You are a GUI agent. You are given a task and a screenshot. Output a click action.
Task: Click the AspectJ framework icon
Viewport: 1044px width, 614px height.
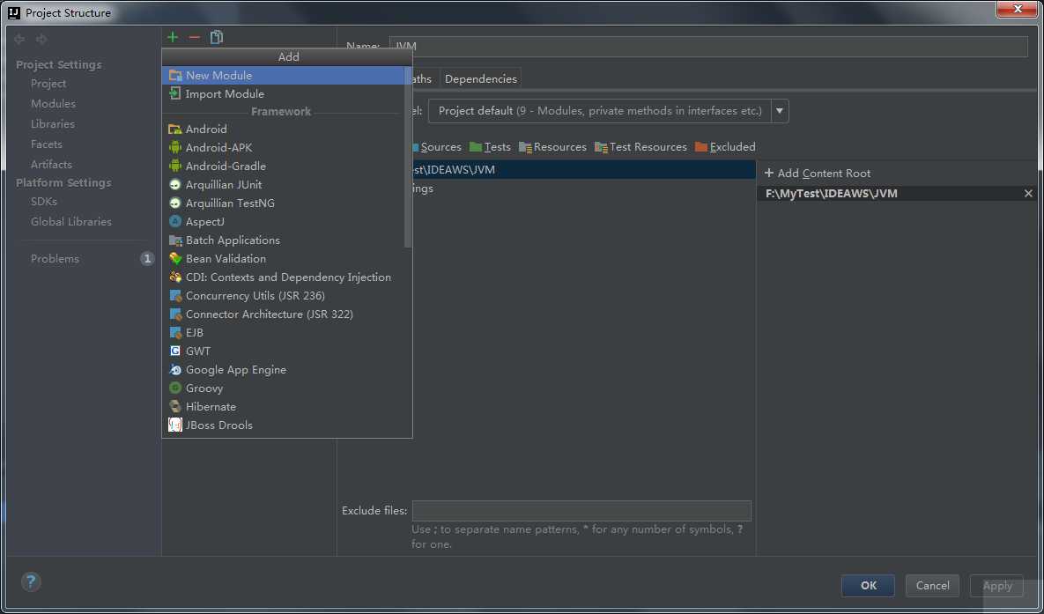(x=175, y=222)
